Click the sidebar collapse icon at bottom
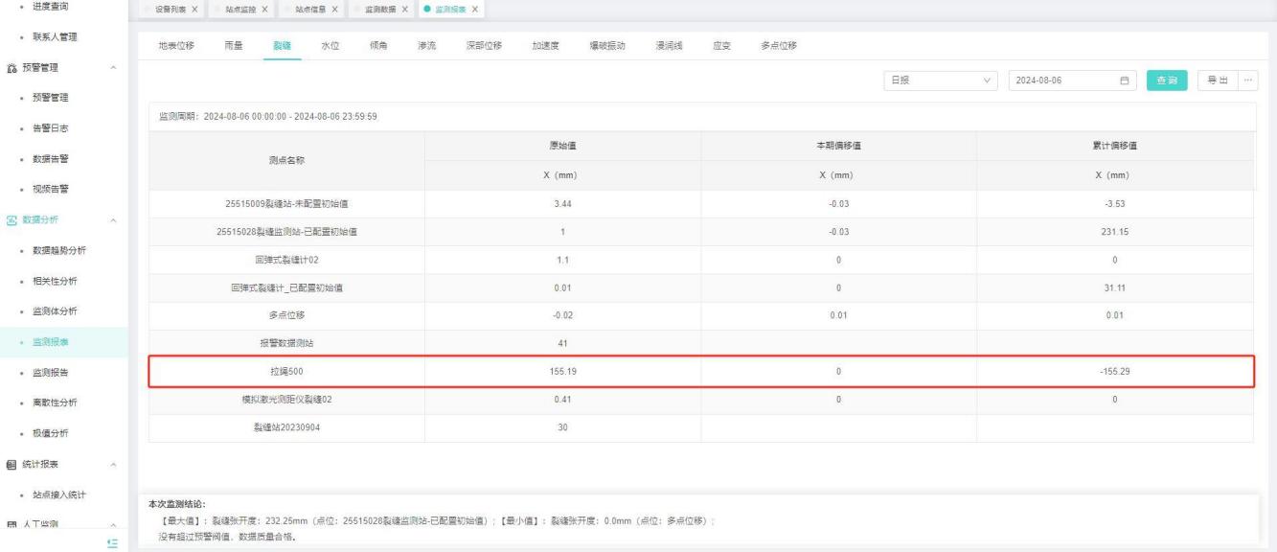This screenshot has width=1277, height=552. (x=114, y=542)
